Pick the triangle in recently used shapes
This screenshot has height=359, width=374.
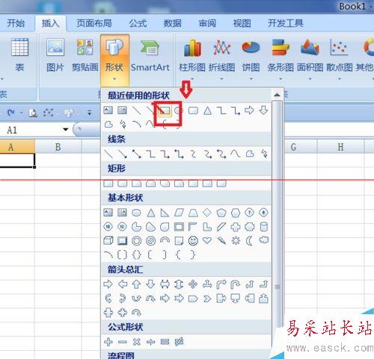[x=207, y=110]
